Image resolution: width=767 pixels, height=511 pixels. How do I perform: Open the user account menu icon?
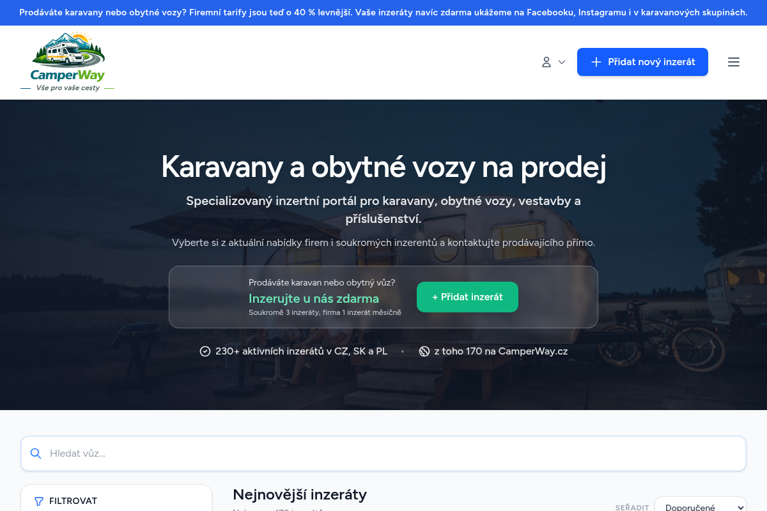point(554,62)
